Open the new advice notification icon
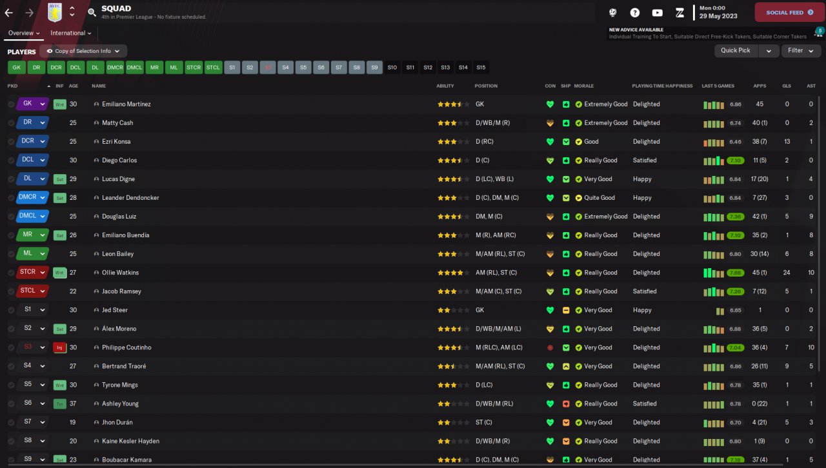The width and height of the screenshot is (826, 468). (818, 32)
